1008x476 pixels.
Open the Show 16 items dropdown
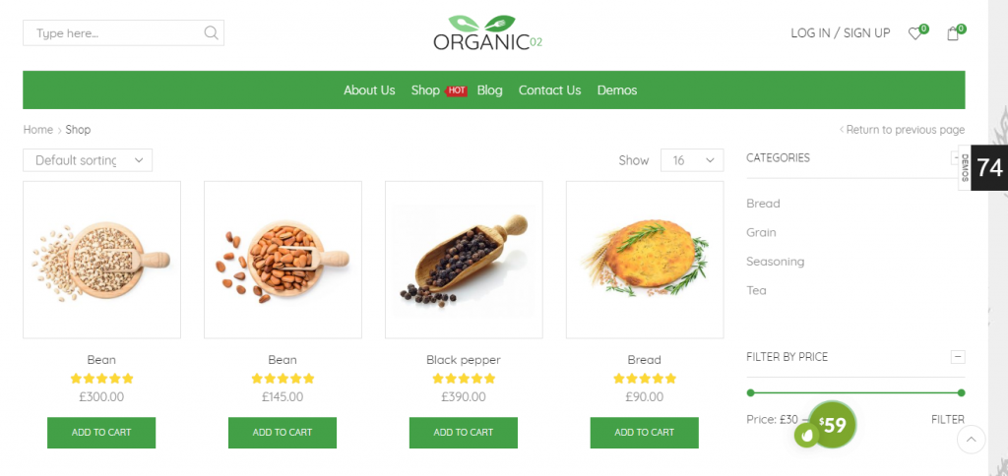[x=692, y=160]
